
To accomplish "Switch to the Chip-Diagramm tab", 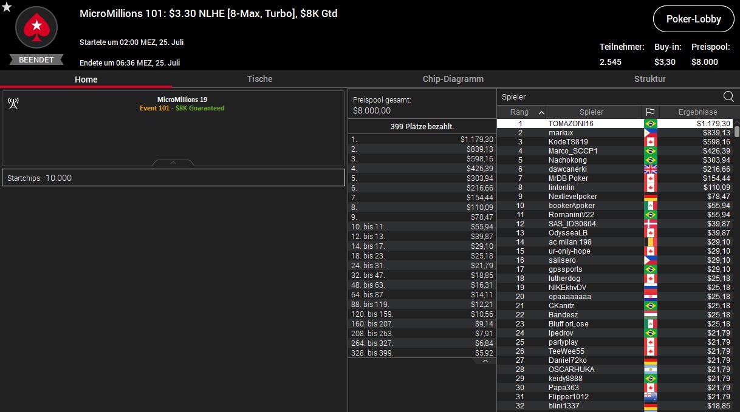I will tap(453, 79).
